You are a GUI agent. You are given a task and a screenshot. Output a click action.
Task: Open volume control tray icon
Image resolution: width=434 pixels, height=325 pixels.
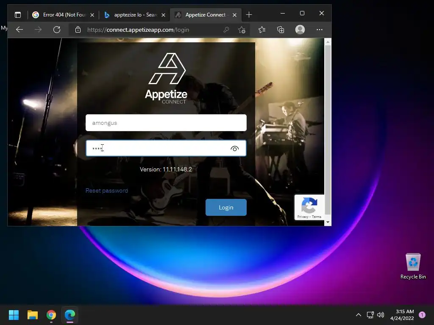(381, 315)
